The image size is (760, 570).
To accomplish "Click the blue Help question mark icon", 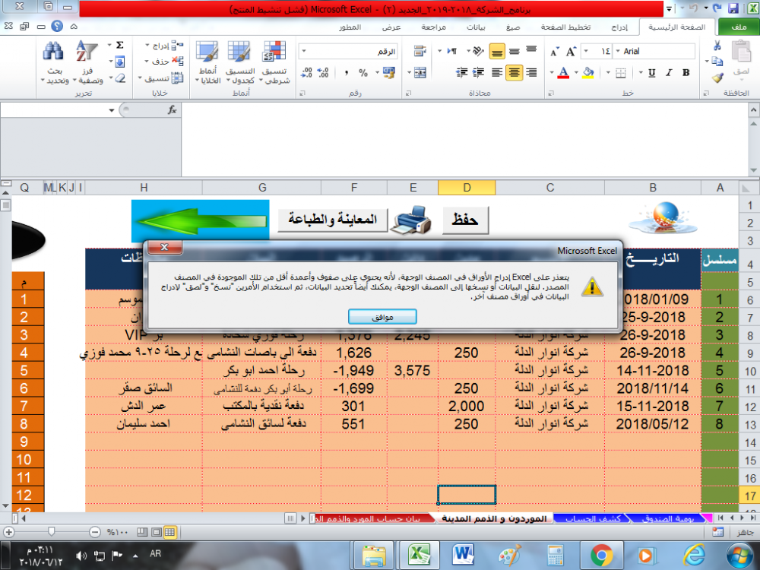I will (57, 26).
